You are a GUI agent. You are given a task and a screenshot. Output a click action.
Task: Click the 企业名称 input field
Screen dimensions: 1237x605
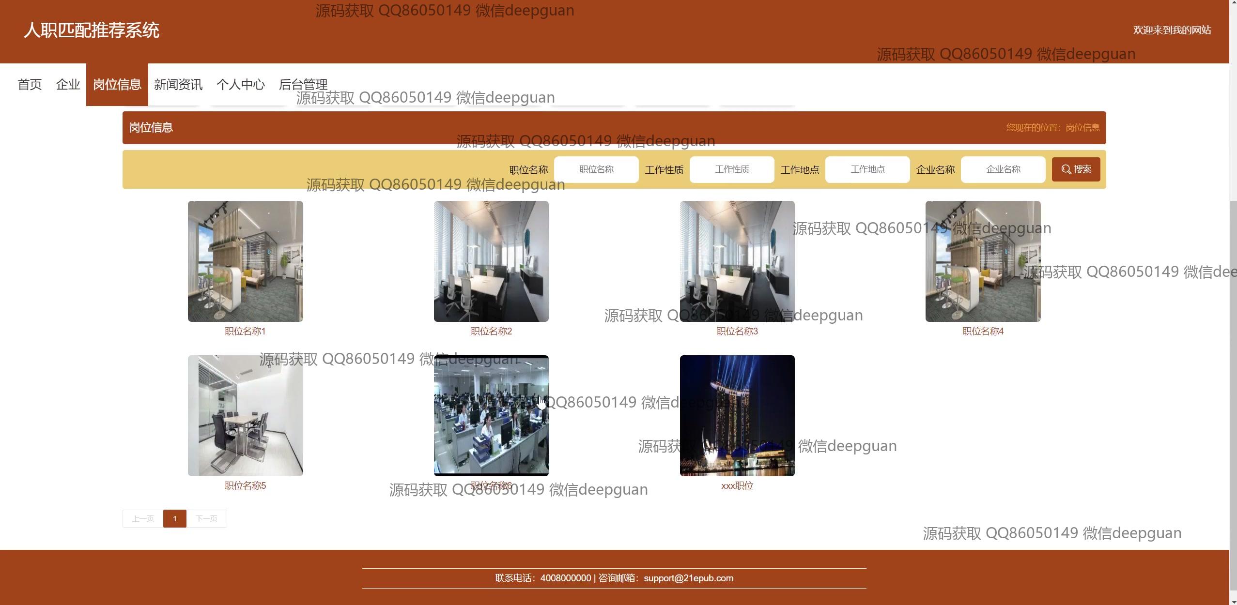[1003, 169]
